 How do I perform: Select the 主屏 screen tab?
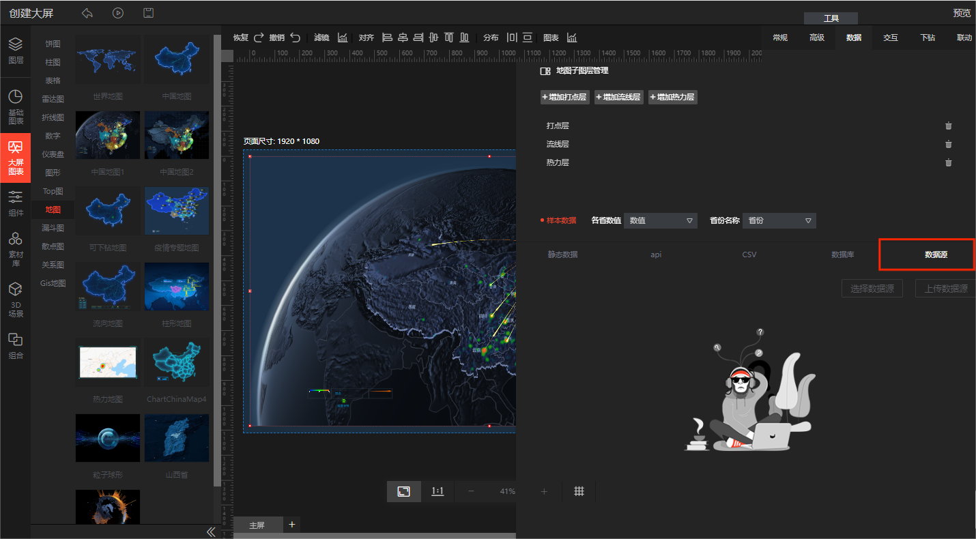[x=257, y=525]
